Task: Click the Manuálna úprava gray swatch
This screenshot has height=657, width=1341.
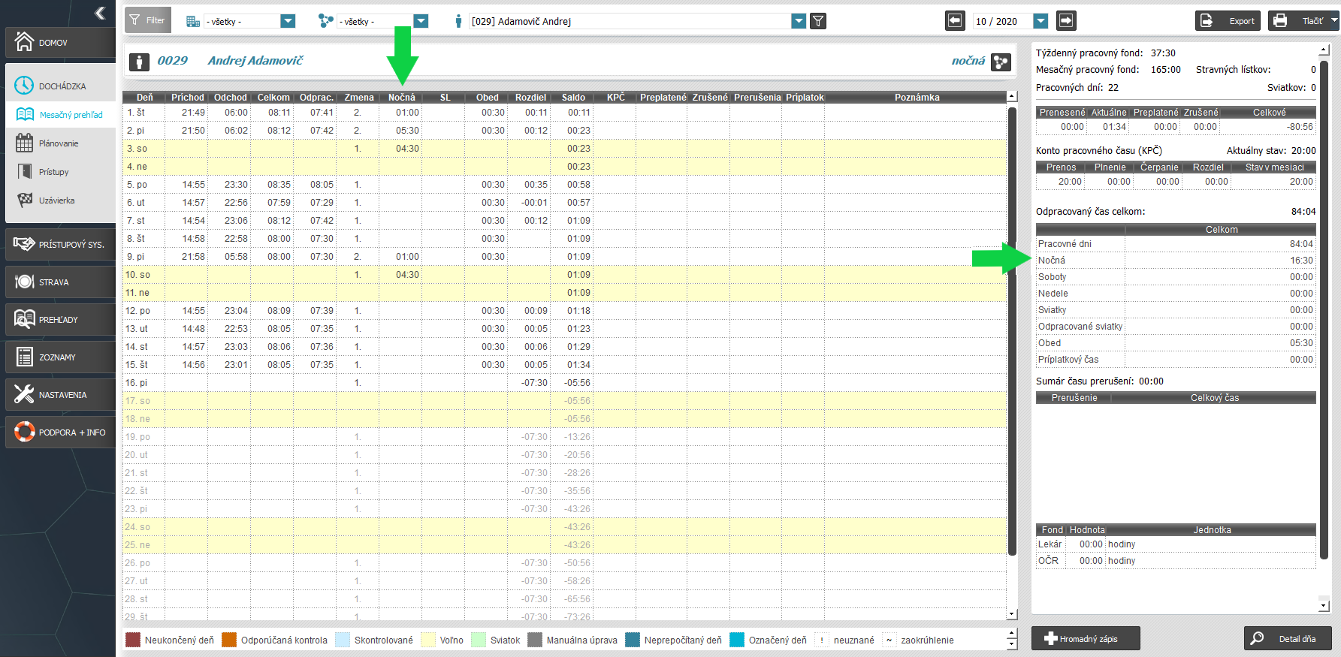Action: (535, 640)
